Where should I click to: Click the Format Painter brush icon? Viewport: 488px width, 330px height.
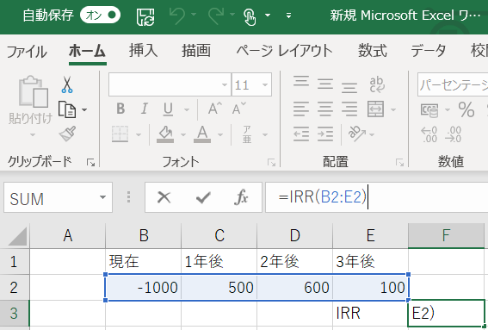[67, 134]
